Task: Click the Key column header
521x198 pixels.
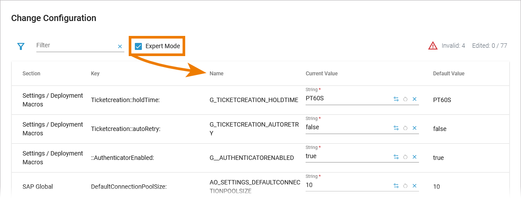Action: tap(95, 74)
